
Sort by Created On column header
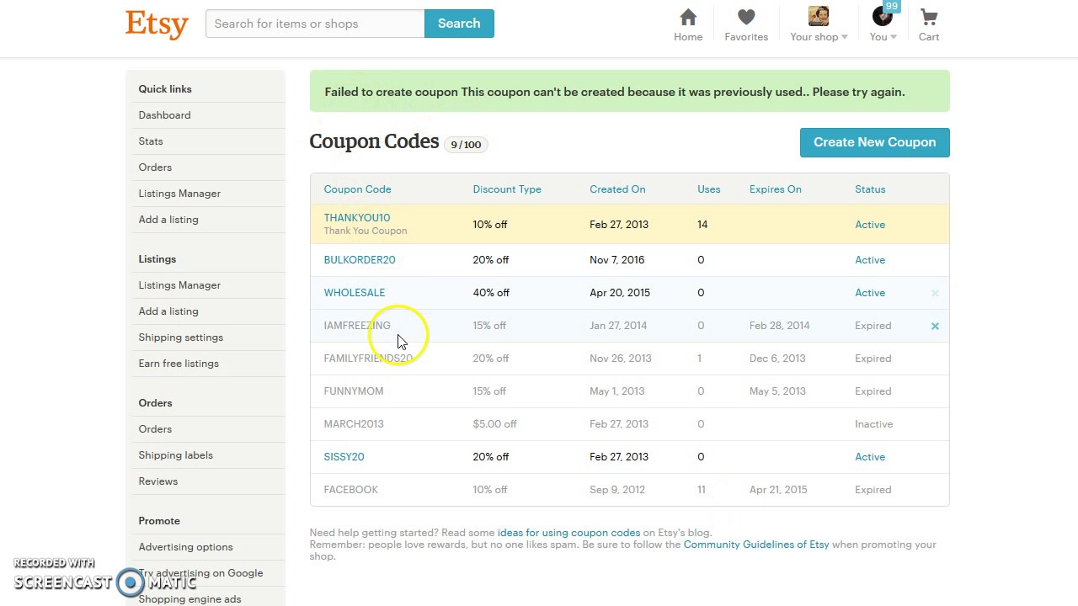tap(617, 189)
